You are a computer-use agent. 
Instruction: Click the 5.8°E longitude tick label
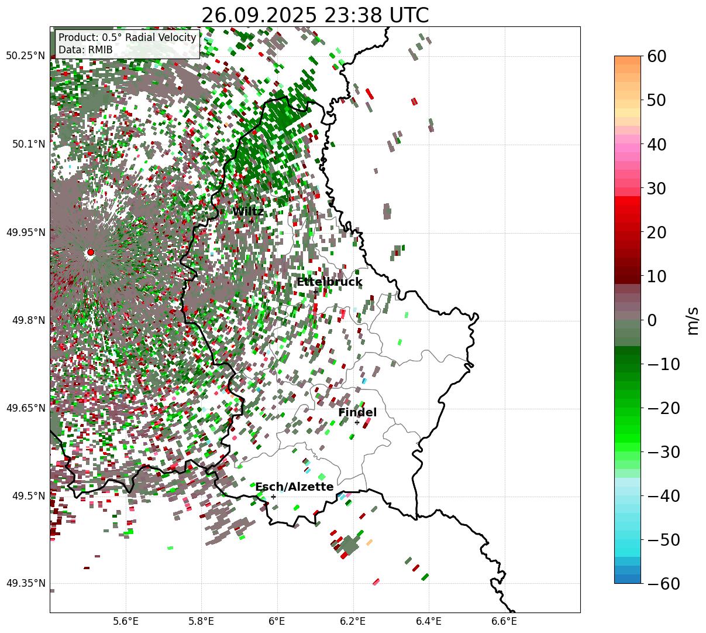click(201, 621)
